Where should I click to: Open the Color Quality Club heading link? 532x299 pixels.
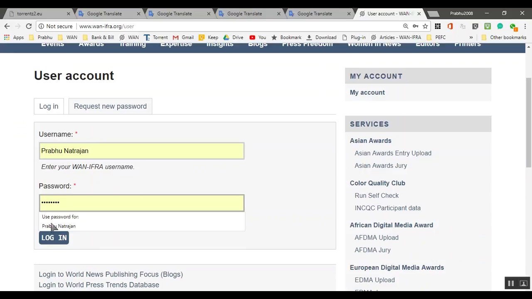[377, 183]
